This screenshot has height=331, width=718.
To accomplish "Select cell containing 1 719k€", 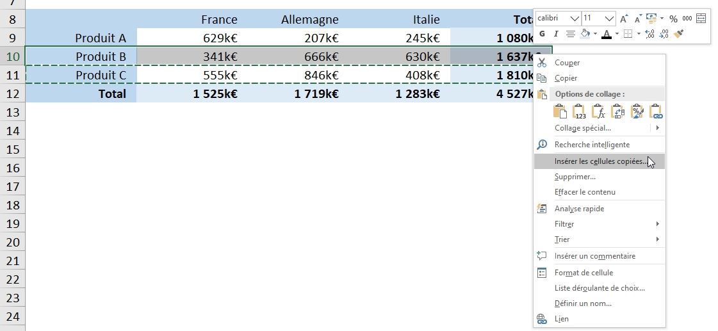I will [x=290, y=94].
